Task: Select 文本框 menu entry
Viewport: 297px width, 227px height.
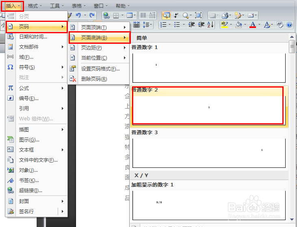Action: [37, 150]
